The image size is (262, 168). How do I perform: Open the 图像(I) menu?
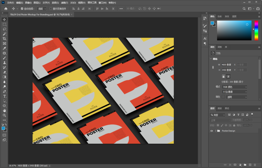28,3
